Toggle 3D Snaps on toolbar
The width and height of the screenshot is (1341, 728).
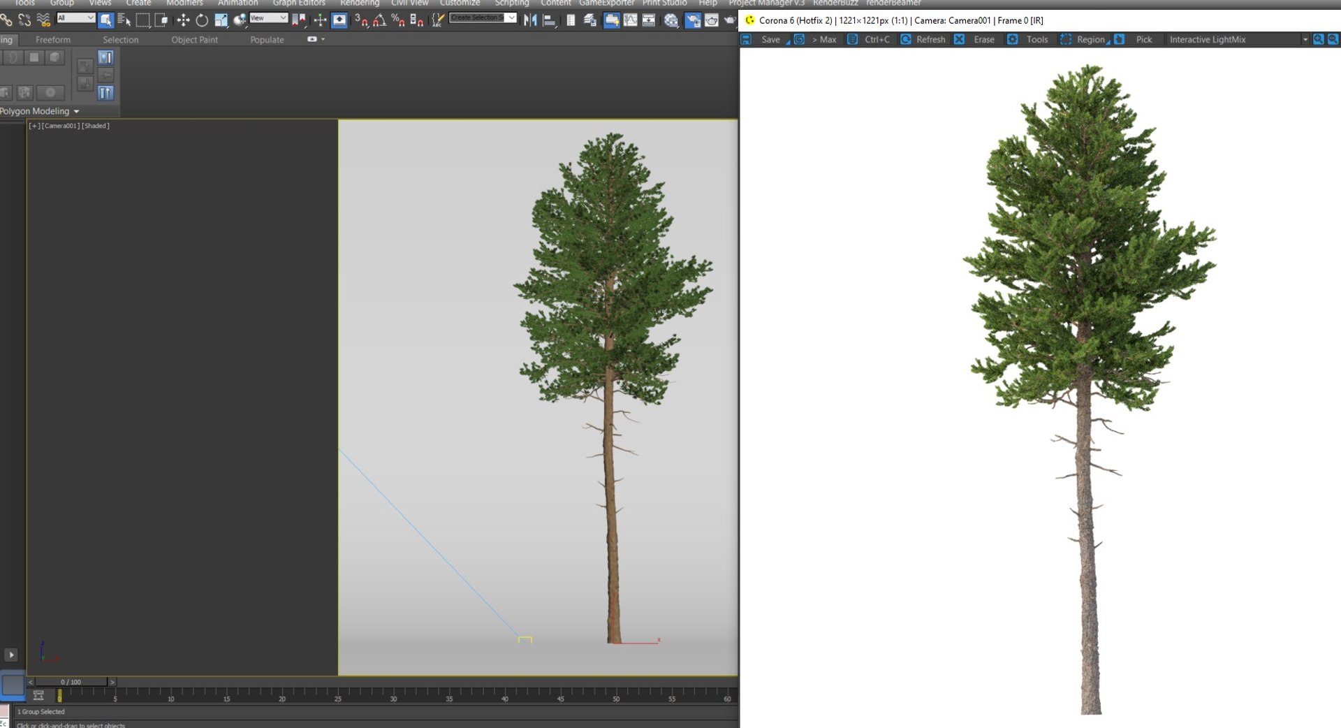coord(361,20)
